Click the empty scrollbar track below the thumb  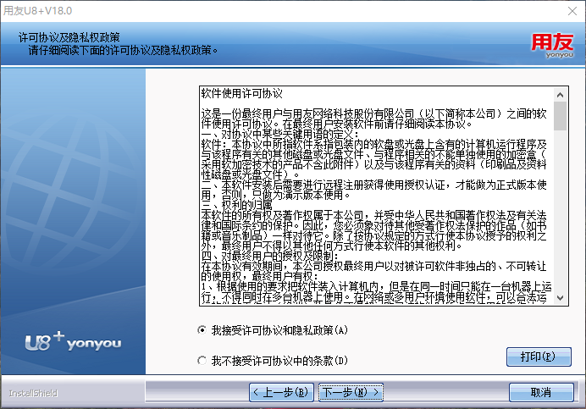pyautogui.click(x=560, y=211)
